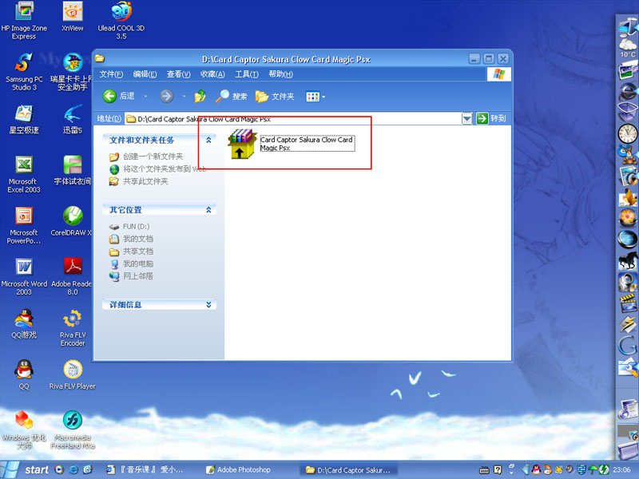Screen dimensions: 639x479
Task: Switch to D:\Card Captor Sakur taskbar button
Action: (x=348, y=469)
